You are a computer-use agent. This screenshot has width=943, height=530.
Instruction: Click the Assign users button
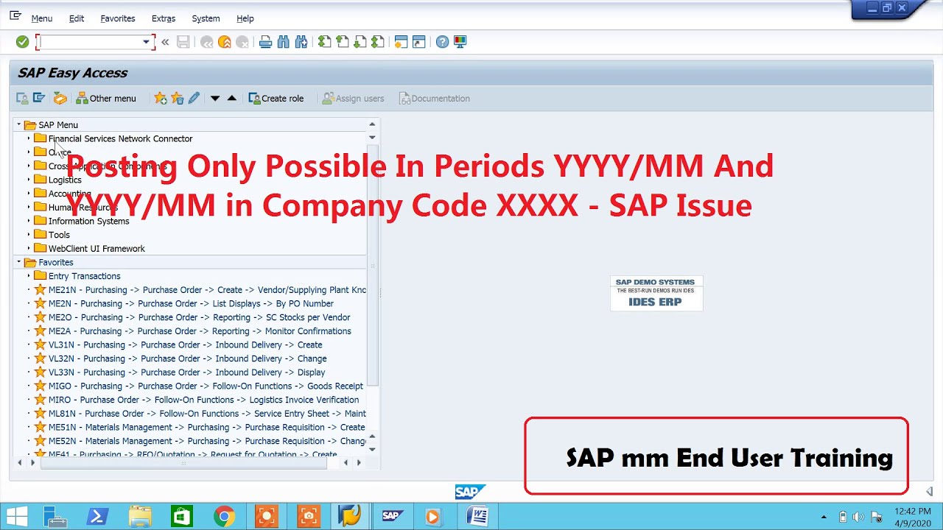point(353,98)
